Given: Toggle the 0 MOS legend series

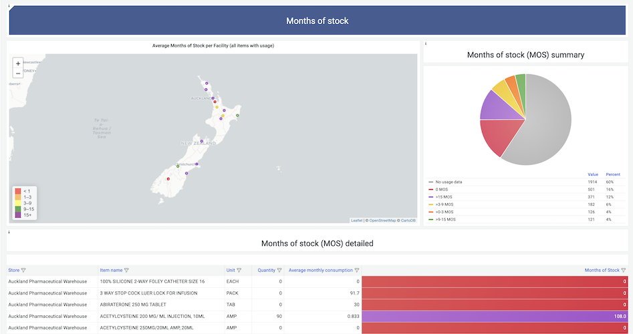Looking at the screenshot, I should 443,189.
